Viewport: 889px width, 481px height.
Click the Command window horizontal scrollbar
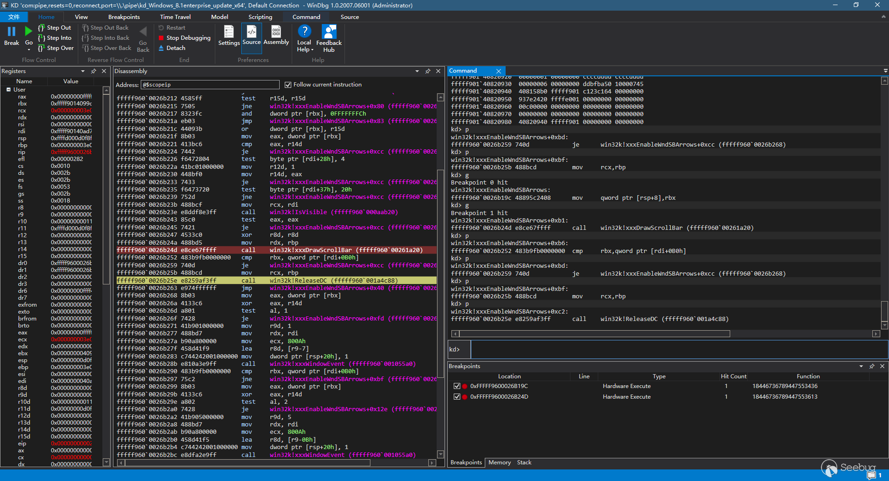point(595,334)
